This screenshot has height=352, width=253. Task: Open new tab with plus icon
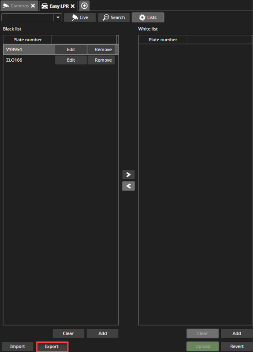pos(84,6)
